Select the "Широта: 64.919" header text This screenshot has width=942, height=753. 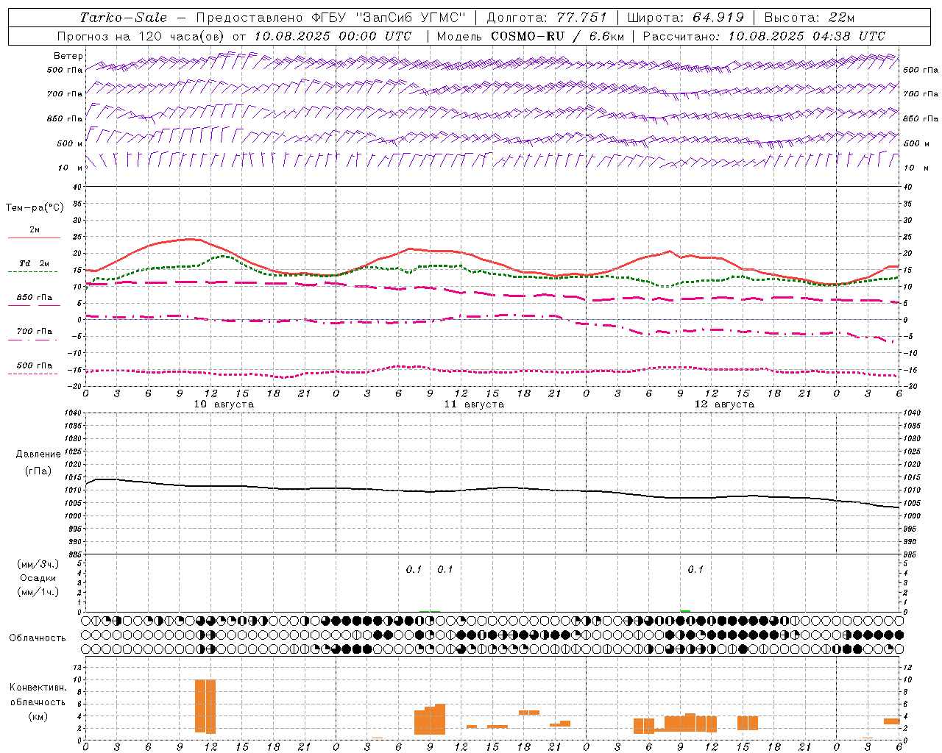685,18
